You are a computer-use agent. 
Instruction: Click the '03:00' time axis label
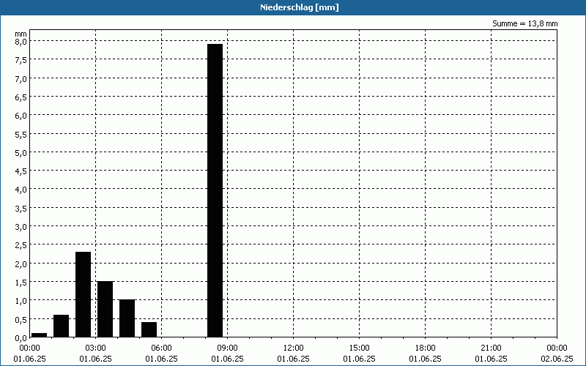(96, 348)
